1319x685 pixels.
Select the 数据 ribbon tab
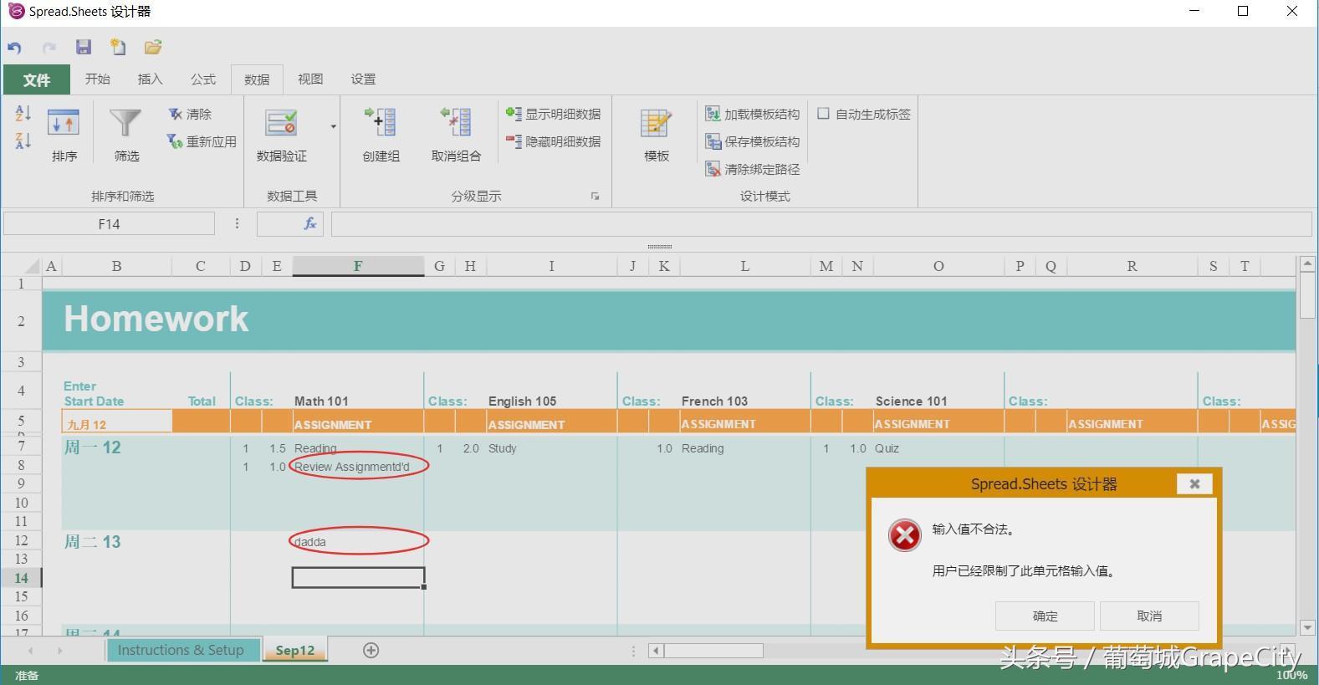point(257,79)
